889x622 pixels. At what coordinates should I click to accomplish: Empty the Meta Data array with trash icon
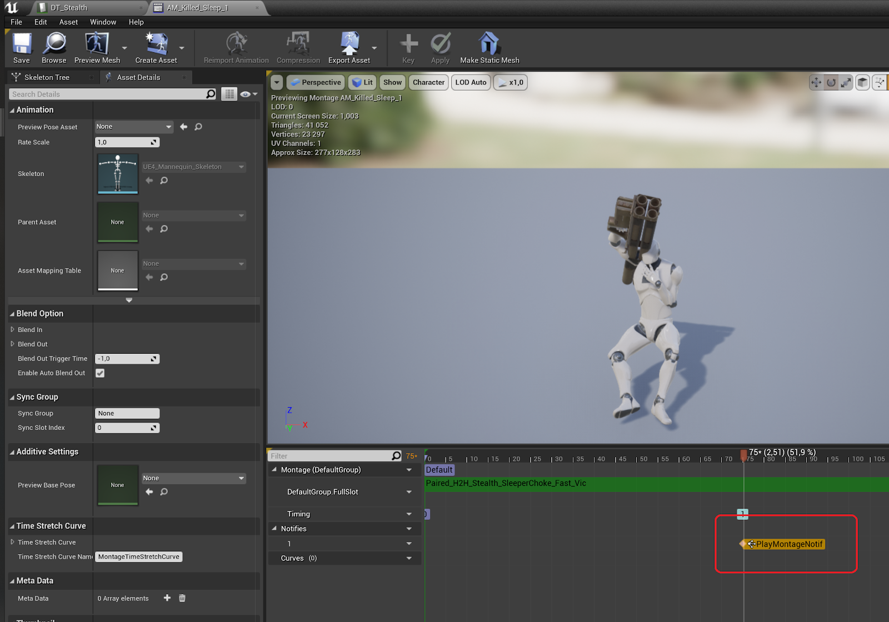[x=182, y=598]
